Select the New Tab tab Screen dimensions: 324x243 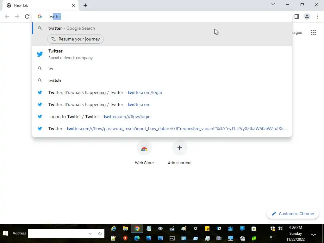coord(40,5)
